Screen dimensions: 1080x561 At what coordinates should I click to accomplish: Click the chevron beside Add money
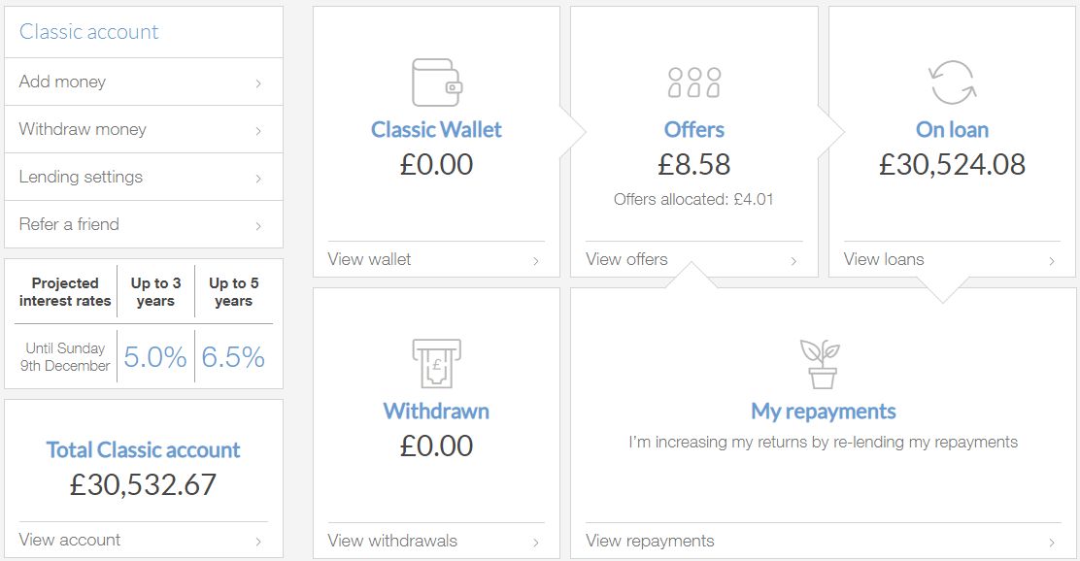pos(258,83)
